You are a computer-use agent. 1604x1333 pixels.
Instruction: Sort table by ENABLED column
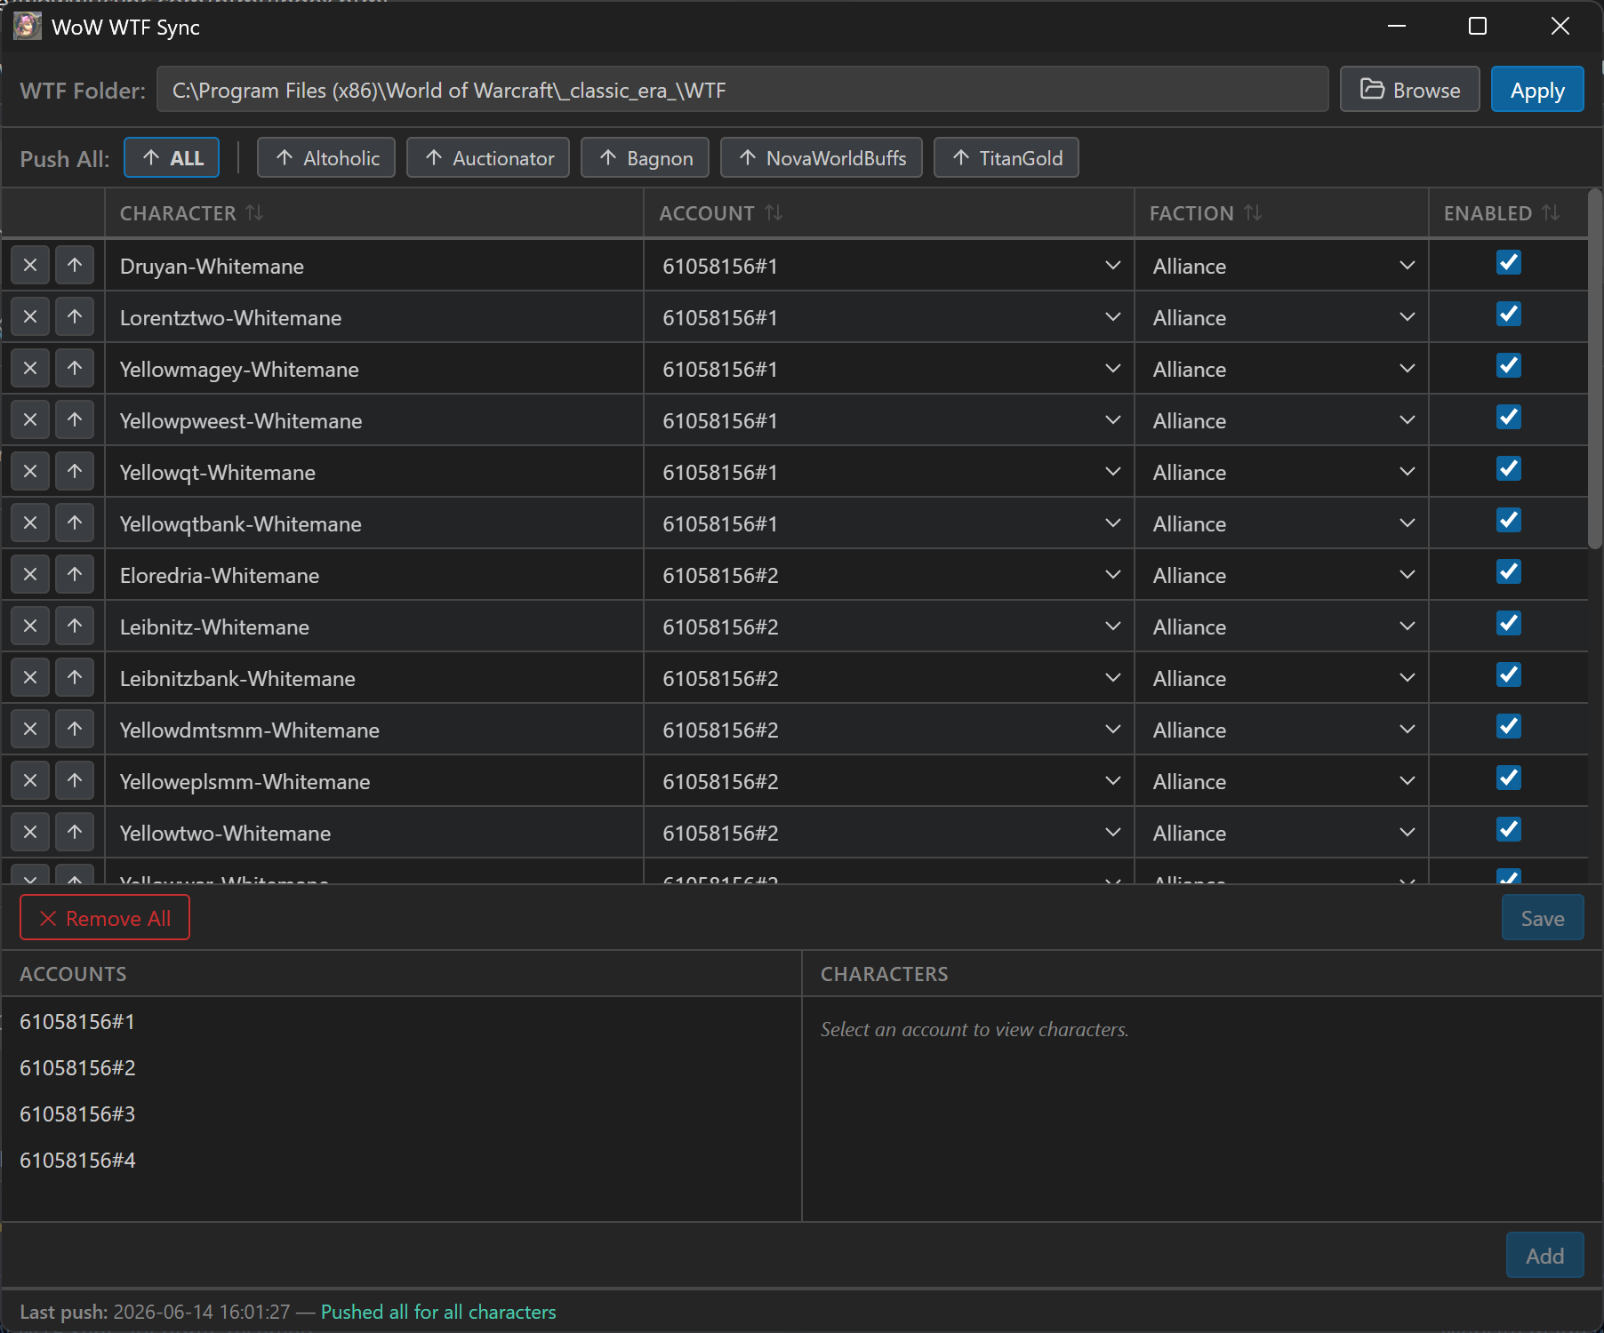[x=1551, y=213]
